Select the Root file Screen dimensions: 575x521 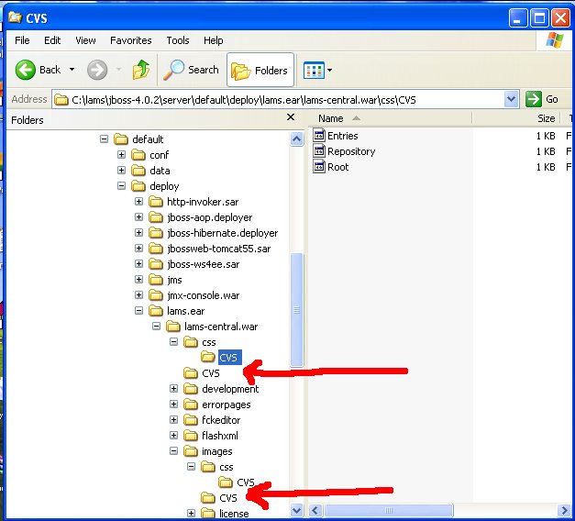[x=337, y=167]
